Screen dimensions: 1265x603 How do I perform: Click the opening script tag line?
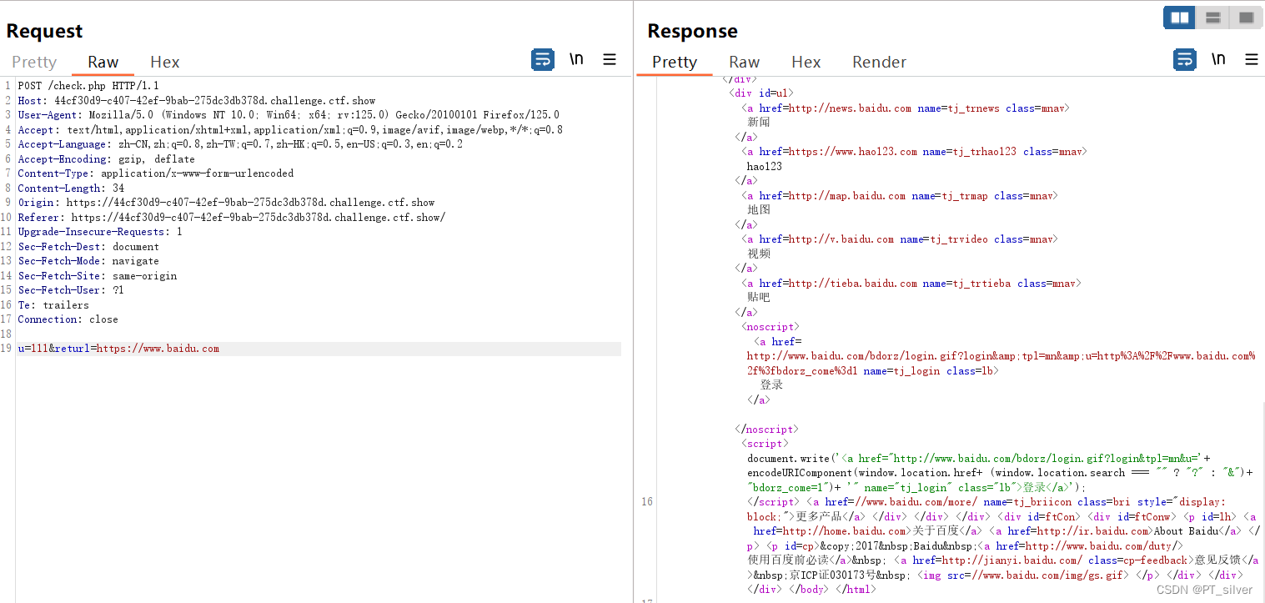click(764, 444)
